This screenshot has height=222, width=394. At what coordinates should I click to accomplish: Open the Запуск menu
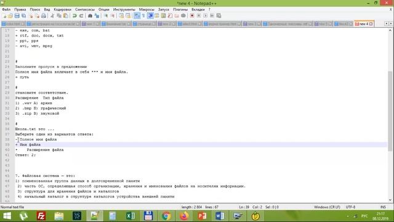(x=164, y=9)
